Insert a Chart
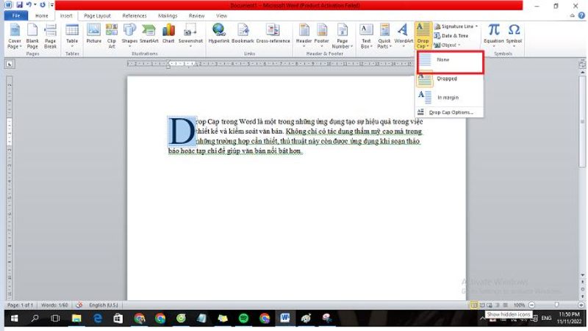 pyautogui.click(x=168, y=34)
